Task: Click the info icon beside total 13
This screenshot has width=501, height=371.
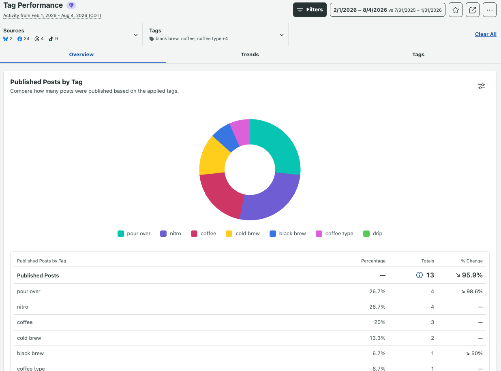Action: click(420, 275)
